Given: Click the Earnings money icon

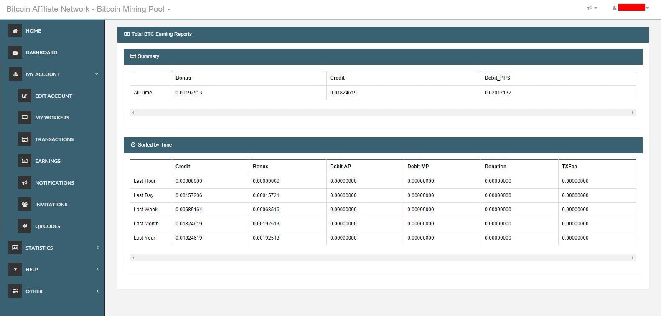Looking at the screenshot, I should (x=25, y=161).
